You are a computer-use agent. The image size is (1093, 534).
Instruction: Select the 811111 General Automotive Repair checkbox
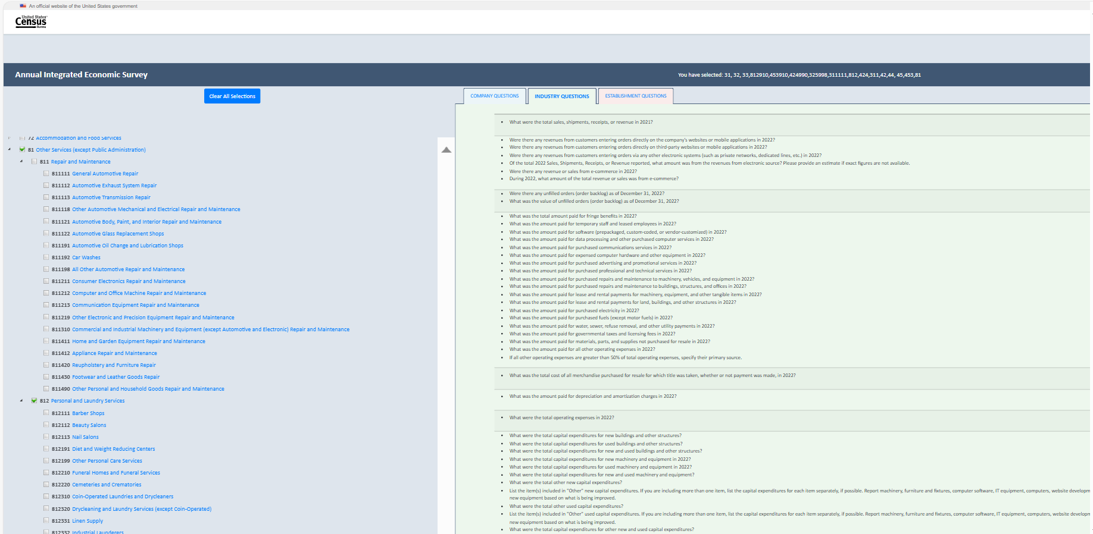point(46,174)
